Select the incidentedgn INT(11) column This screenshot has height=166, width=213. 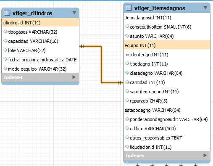point(167,55)
